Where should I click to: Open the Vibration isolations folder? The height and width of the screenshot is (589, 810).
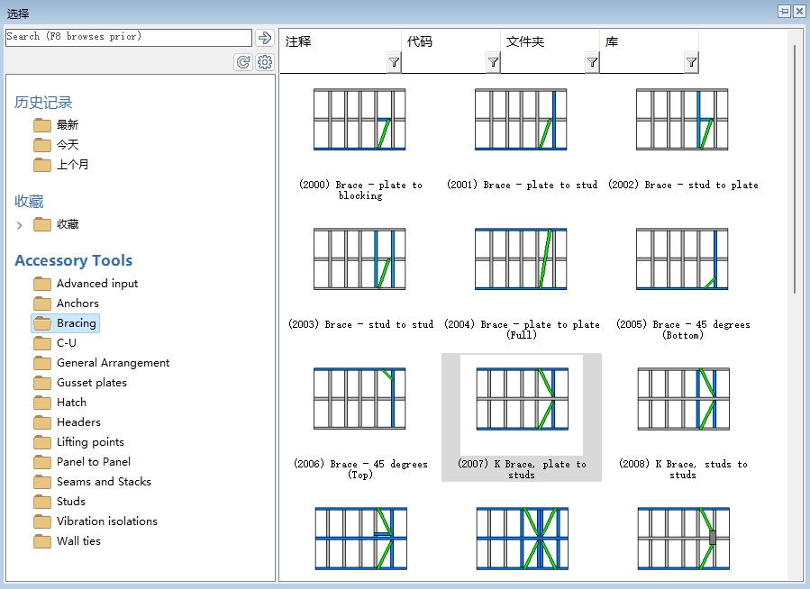(96, 521)
